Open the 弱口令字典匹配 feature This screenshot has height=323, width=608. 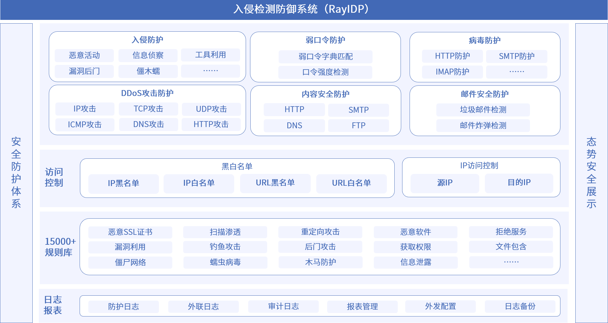pos(325,57)
